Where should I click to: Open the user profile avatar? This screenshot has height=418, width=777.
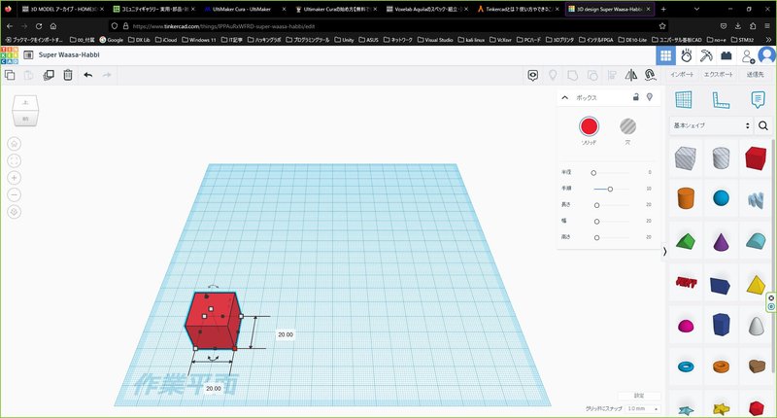(x=767, y=55)
